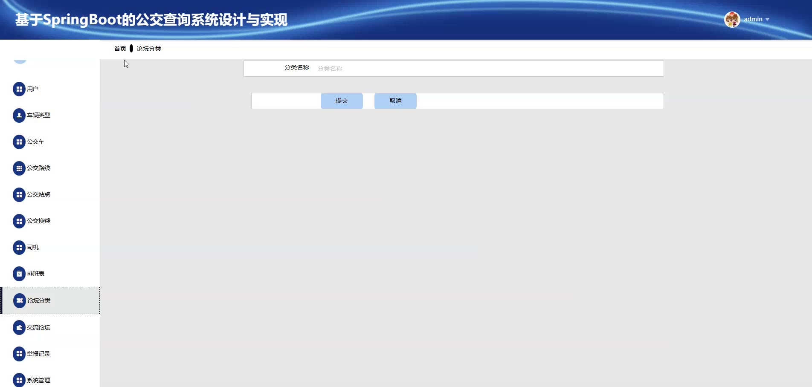Click the 车辆类型 sidebar icon
The width and height of the screenshot is (812, 387).
(x=19, y=116)
